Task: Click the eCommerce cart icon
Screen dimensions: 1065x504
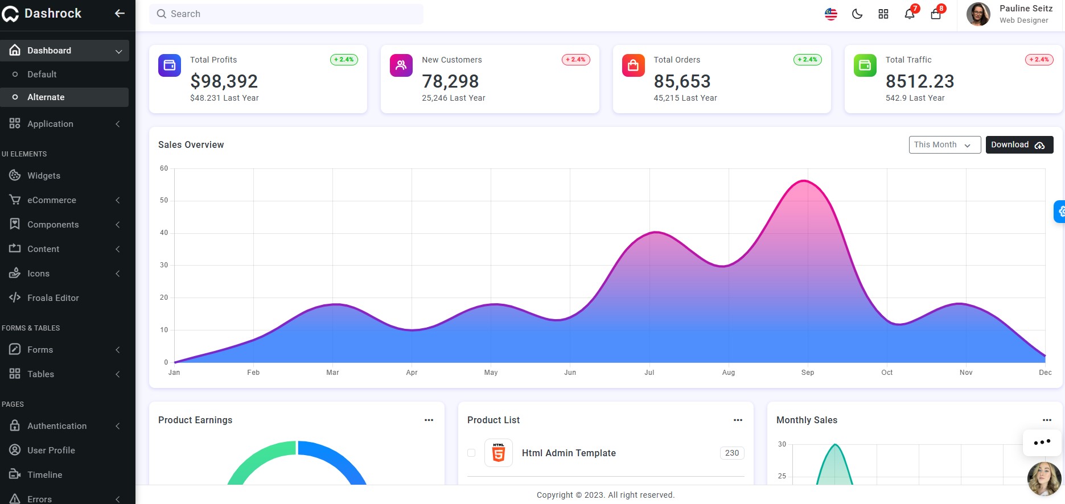Action: [15, 200]
